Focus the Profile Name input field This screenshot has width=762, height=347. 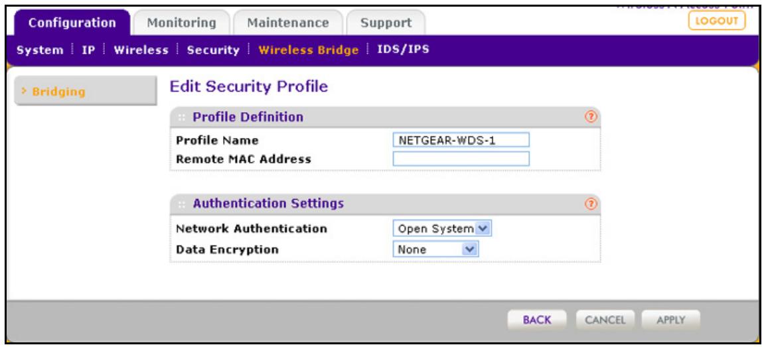coord(461,140)
